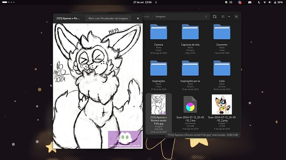Select the Scan-2024-07-12_20-45-10_1.kra file icon
This screenshot has height=160, width=286.
click(x=190, y=105)
